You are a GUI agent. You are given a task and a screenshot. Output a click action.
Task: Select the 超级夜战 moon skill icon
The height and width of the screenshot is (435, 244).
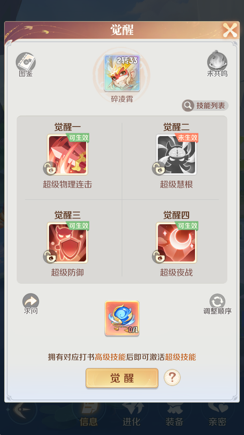[x=176, y=243]
